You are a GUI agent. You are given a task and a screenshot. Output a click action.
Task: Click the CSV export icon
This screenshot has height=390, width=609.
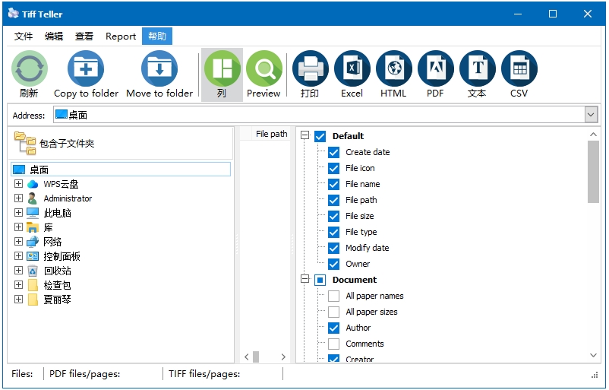tap(519, 69)
